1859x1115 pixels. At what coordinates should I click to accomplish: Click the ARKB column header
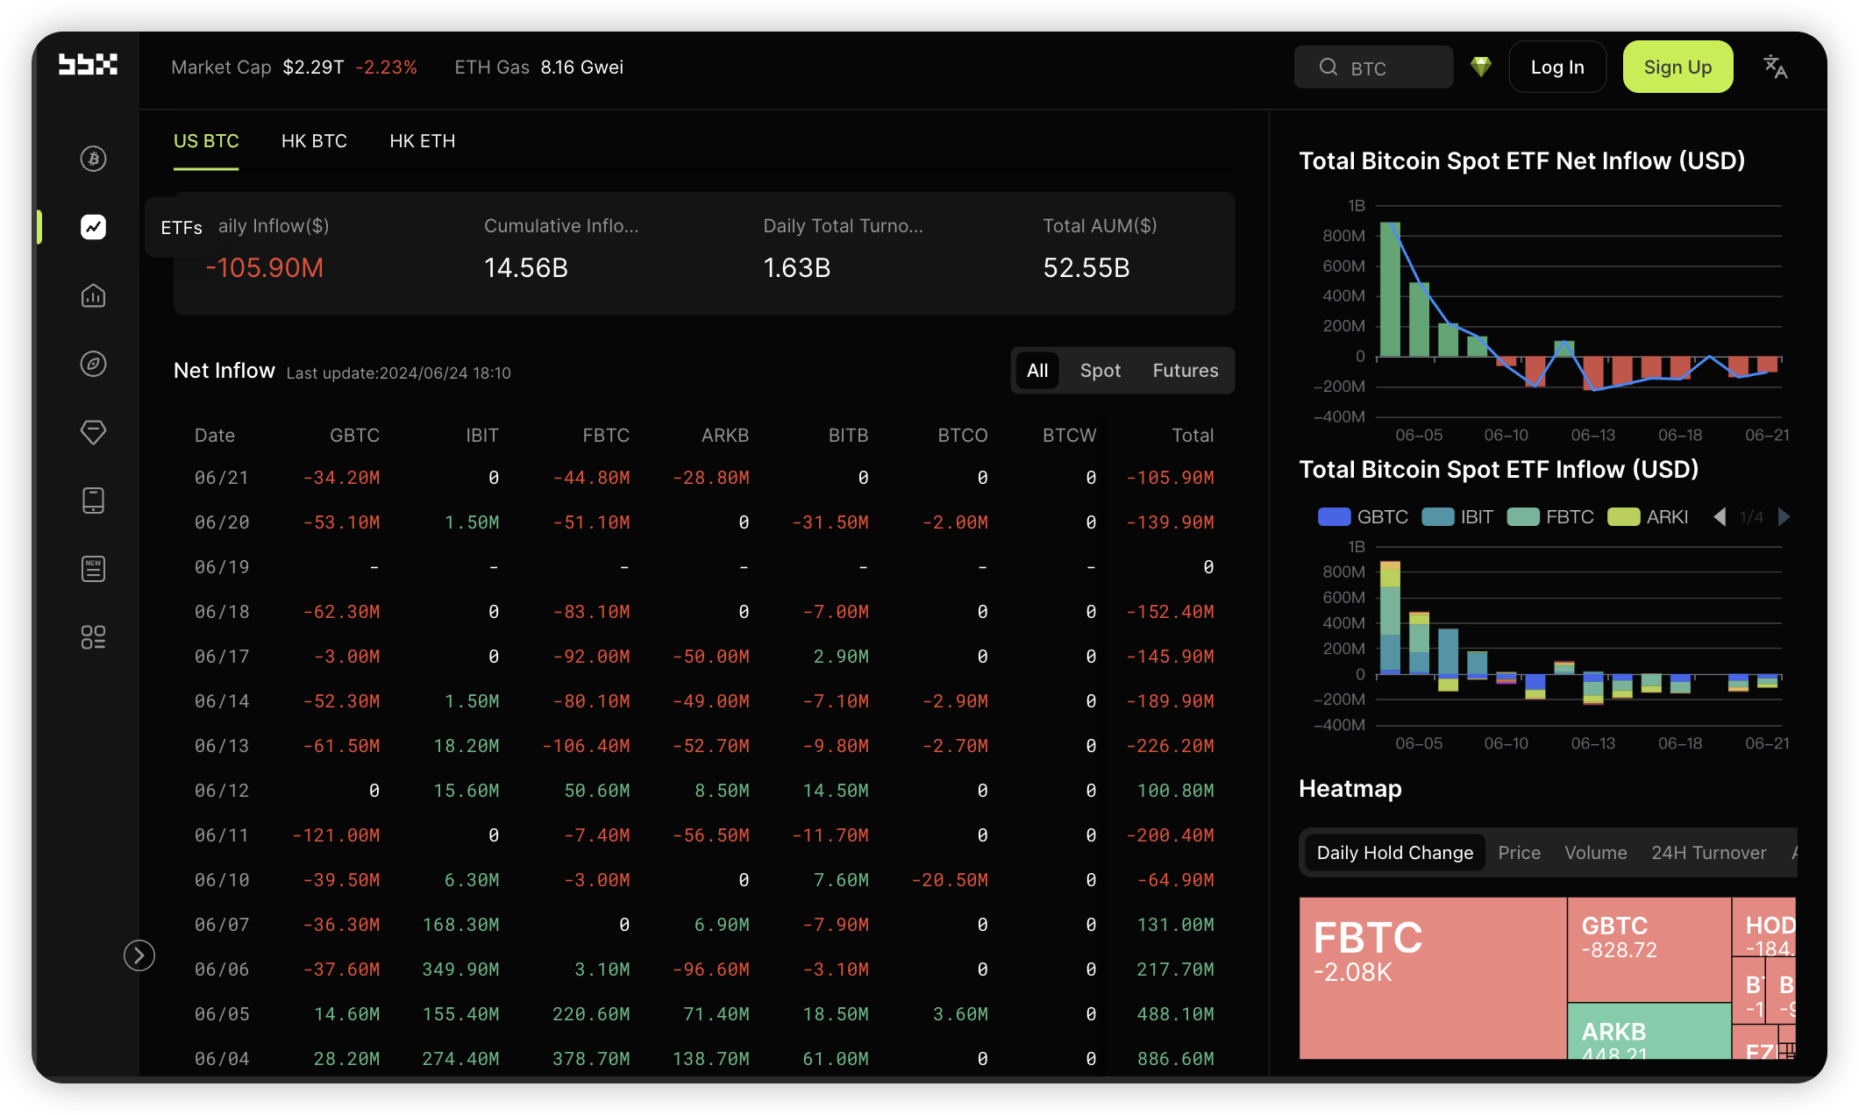tap(725, 436)
